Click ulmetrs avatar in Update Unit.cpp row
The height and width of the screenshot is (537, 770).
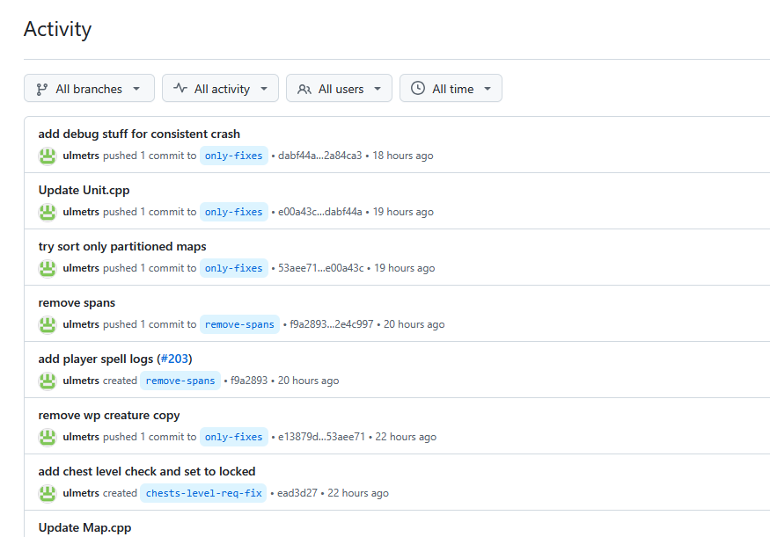point(48,213)
